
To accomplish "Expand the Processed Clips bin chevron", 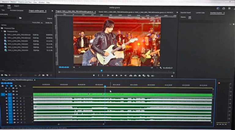I will 2,31.
